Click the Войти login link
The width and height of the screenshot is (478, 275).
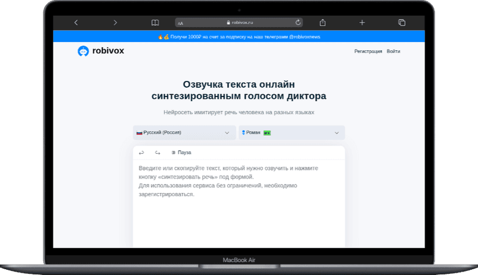point(393,51)
